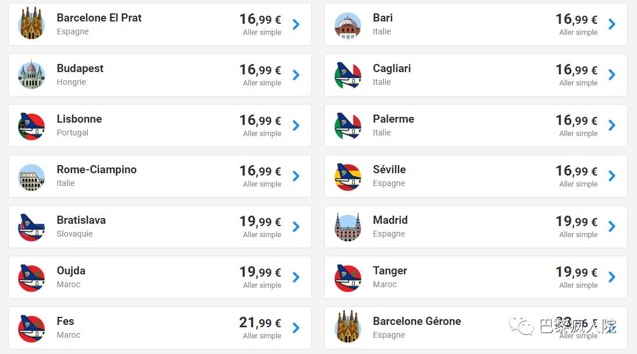Click the Fes airplane tail icon
637x354 pixels.
click(31, 328)
